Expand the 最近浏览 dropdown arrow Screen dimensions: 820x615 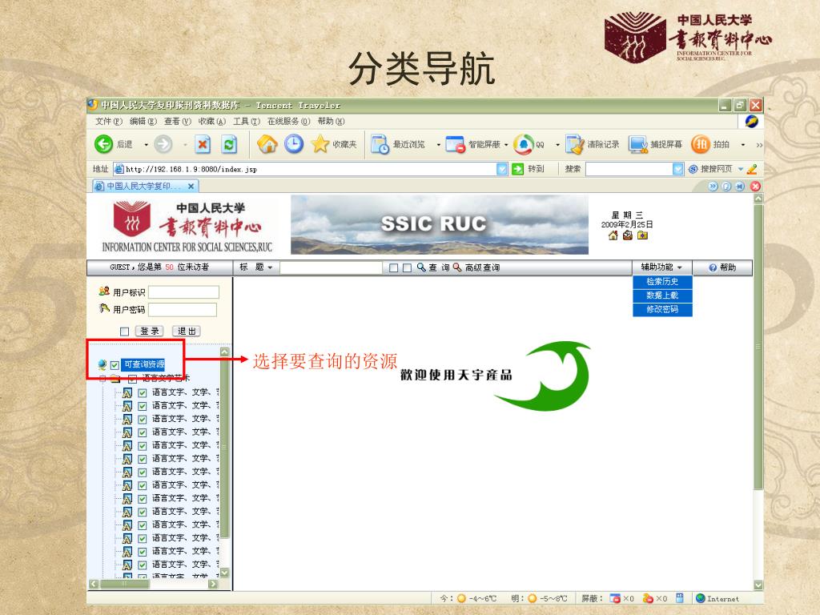click(x=438, y=145)
